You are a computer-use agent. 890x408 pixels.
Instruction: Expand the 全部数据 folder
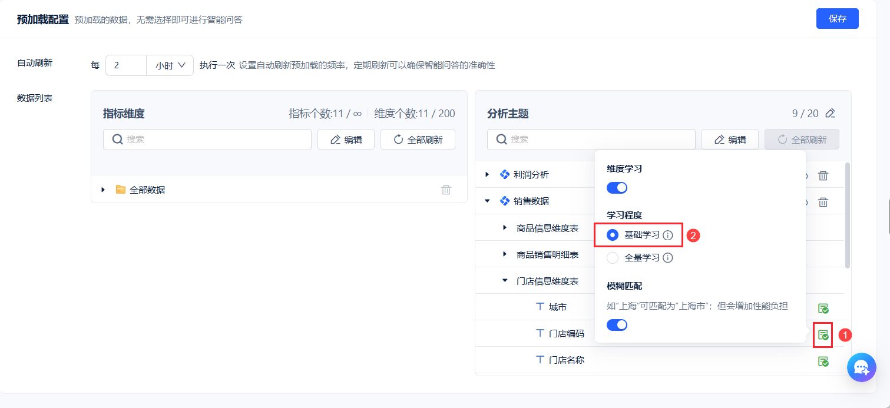click(x=103, y=190)
